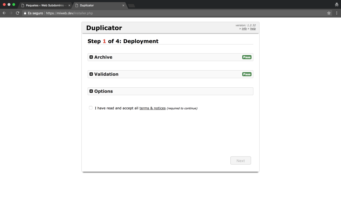Click the Validation Pass status badge
Image resolution: width=341 pixels, height=213 pixels.
coord(247,74)
